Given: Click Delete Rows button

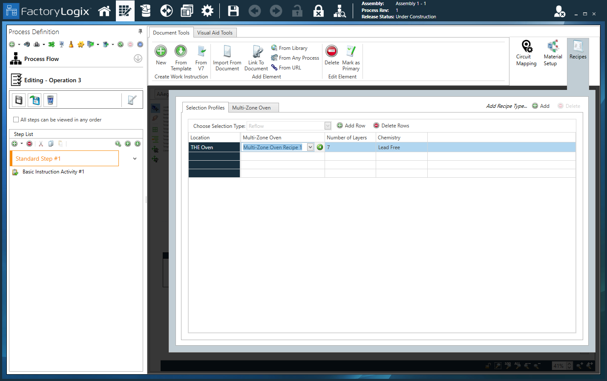Looking at the screenshot, I should pos(391,126).
